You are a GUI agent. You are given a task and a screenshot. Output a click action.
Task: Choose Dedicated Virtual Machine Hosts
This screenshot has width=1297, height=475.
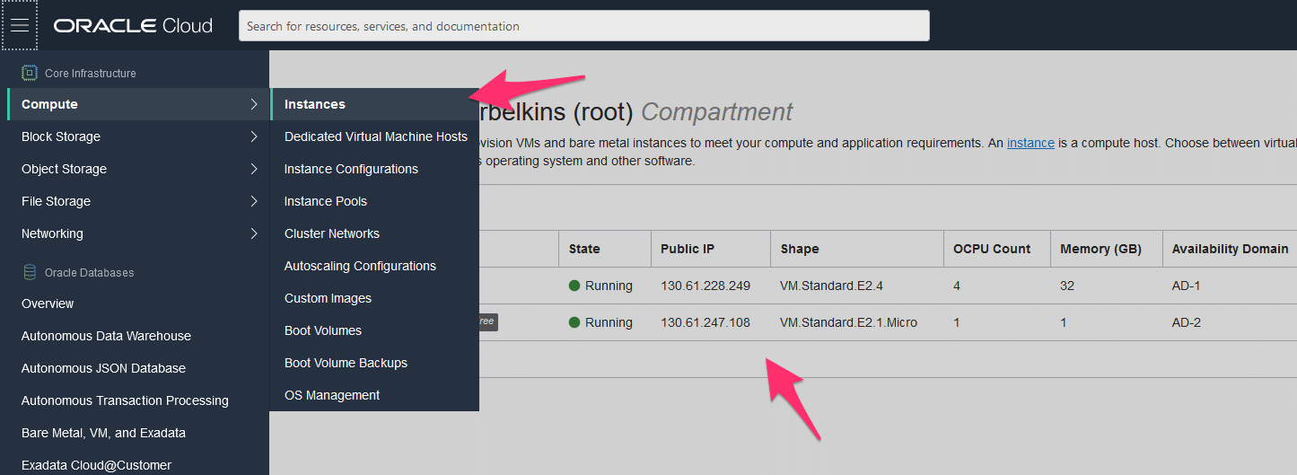click(x=374, y=136)
